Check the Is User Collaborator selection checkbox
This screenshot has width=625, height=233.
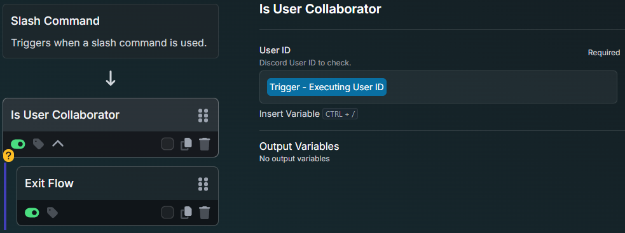point(167,143)
